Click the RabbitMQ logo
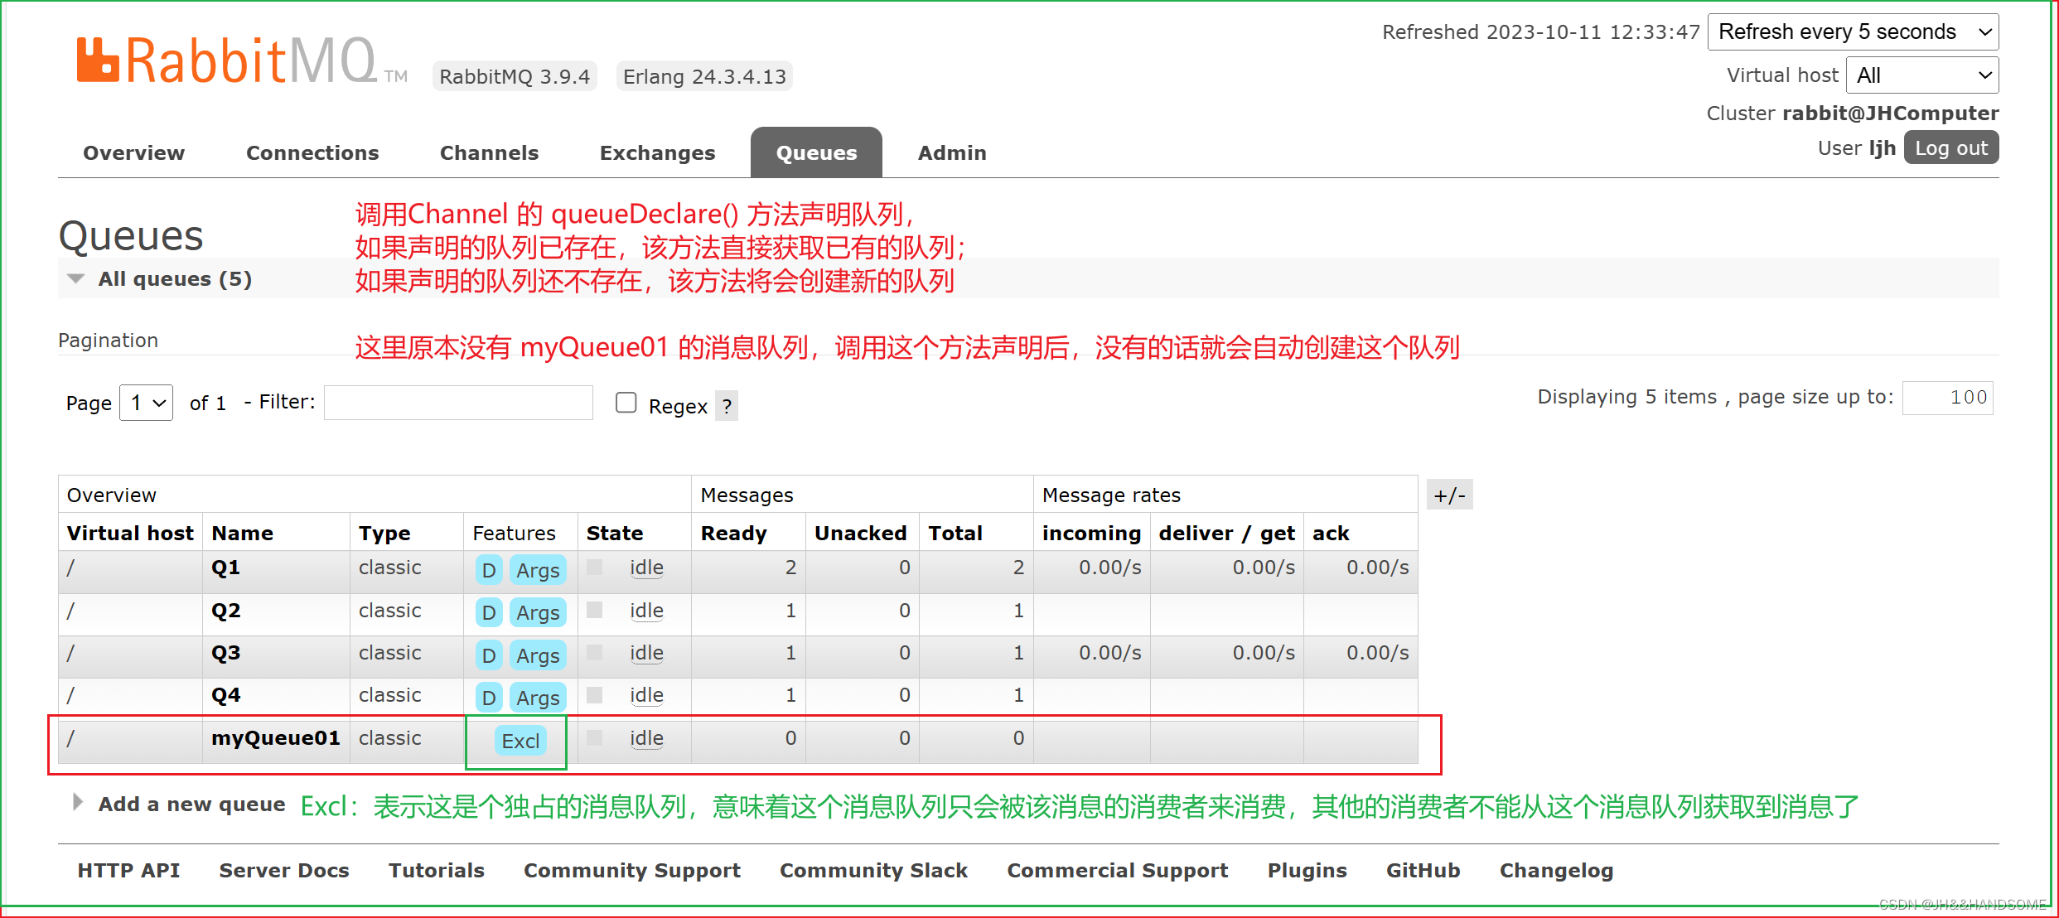The width and height of the screenshot is (2059, 918). coord(242,60)
